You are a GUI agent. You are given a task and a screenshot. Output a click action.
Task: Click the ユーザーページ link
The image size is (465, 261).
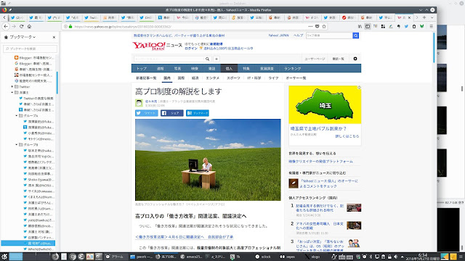315,59
